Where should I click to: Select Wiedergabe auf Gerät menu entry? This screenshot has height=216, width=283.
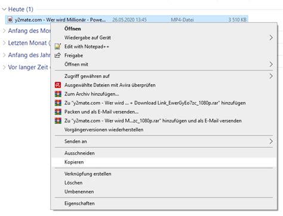(164, 38)
